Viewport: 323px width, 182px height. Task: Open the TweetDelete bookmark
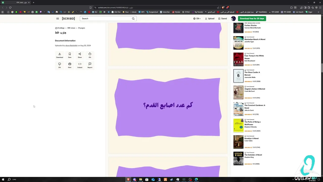(261, 12)
